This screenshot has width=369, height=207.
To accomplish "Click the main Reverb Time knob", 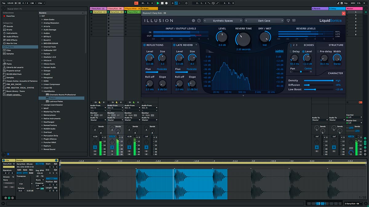I will 243,40.
